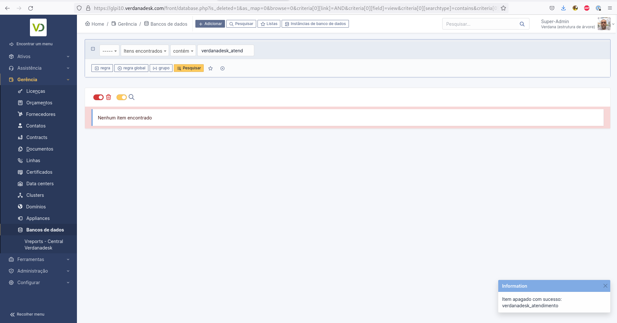Click the Encontrar um menu icon
The image size is (617, 323).
click(x=12, y=44)
